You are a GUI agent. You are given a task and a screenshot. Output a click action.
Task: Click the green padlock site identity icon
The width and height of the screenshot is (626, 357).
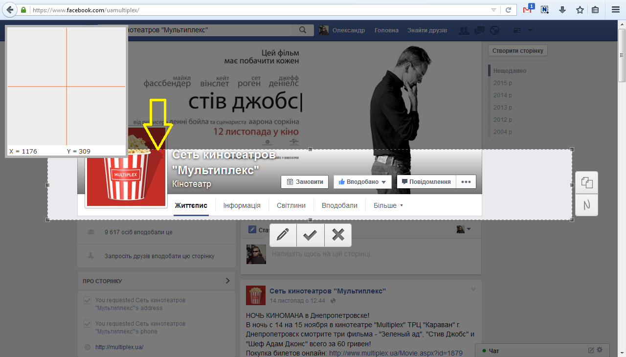tap(23, 10)
